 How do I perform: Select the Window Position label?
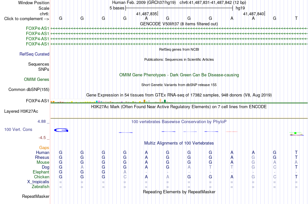point(34,3)
